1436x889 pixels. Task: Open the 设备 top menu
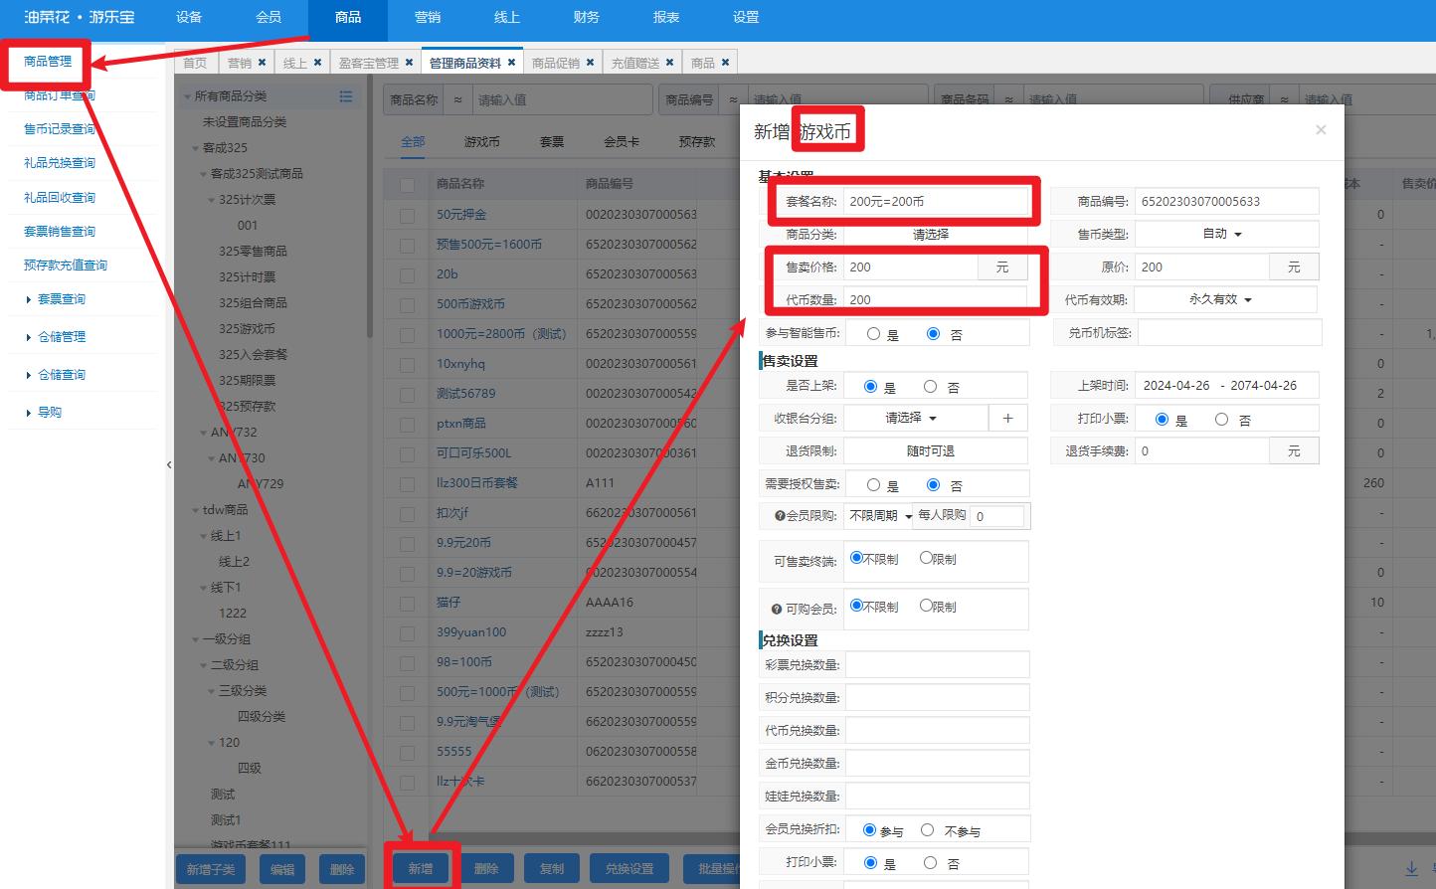tap(189, 17)
